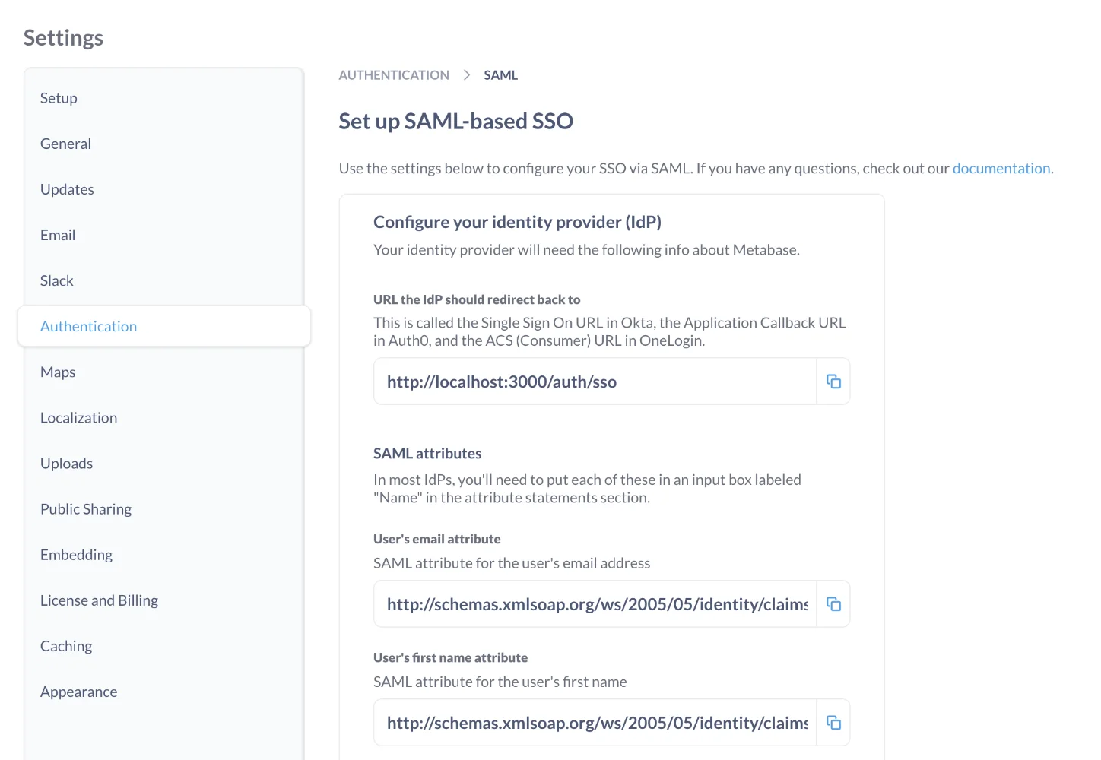Copy the user's first name attribute value
The height and width of the screenshot is (760, 1101).
pos(833,722)
